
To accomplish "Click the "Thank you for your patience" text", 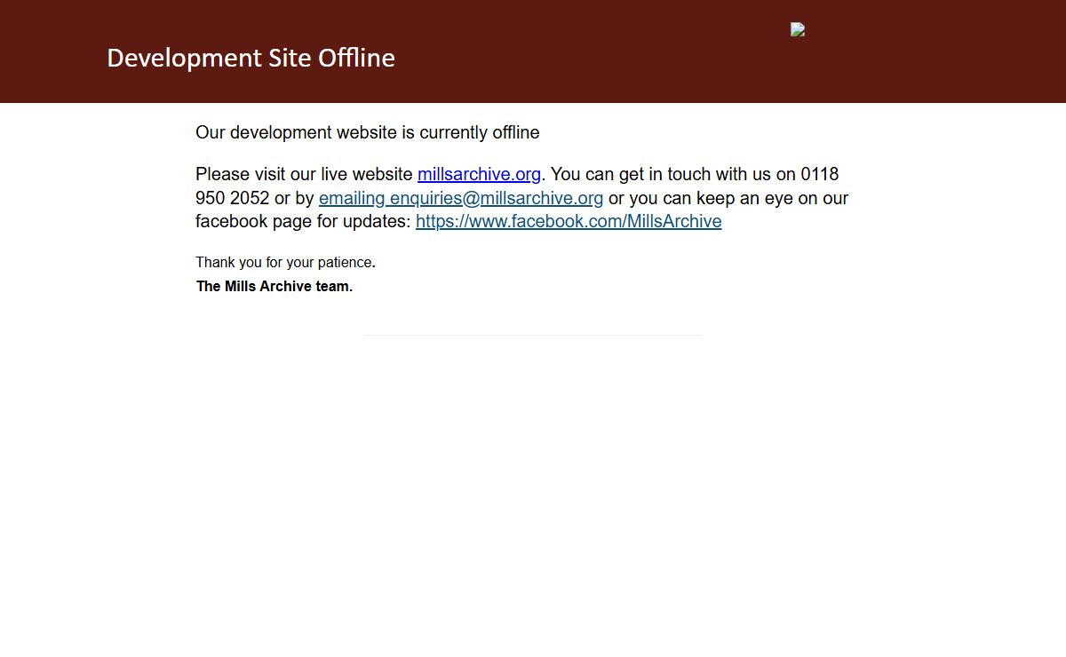I will pos(285,262).
